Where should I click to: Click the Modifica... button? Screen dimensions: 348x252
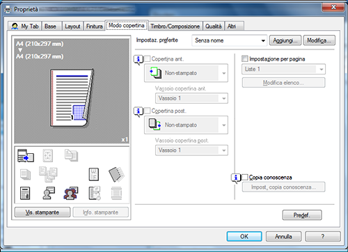point(319,40)
